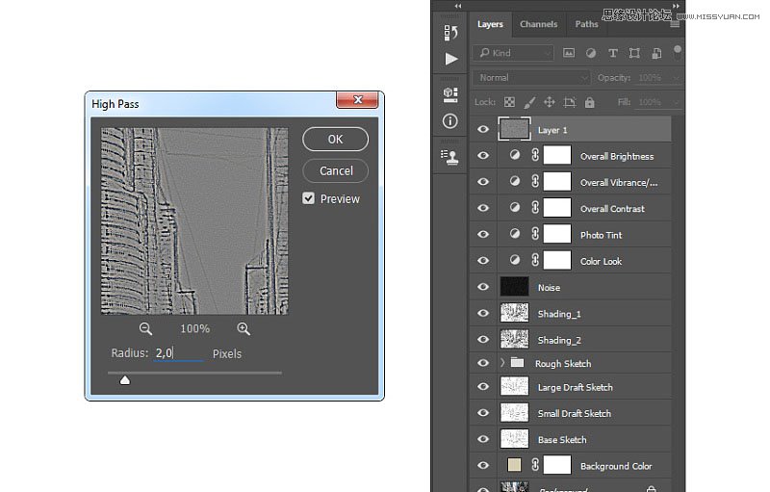Click Radius slider handle
The image size is (770, 492).
(125, 380)
